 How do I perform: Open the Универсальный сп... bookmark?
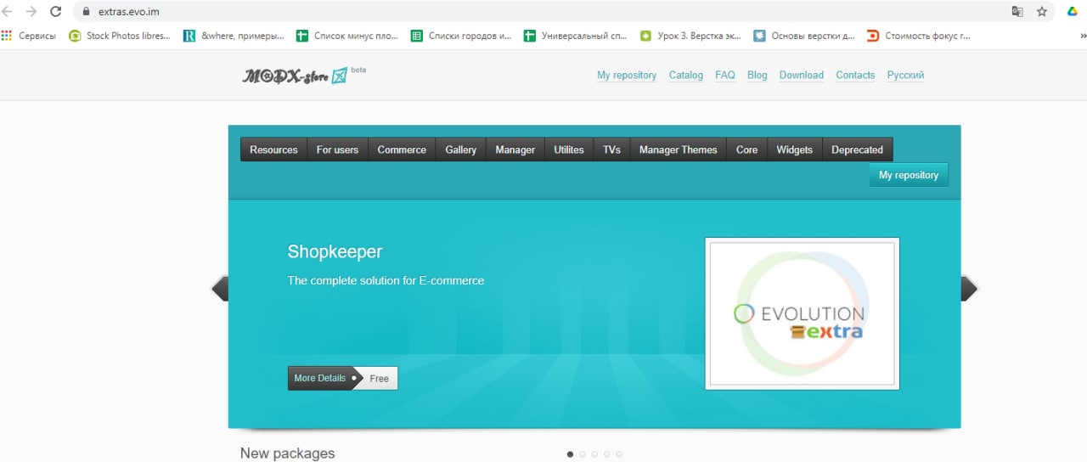click(x=575, y=36)
